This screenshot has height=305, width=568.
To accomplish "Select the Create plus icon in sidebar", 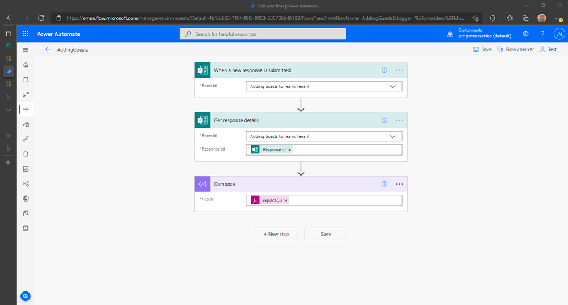I will point(26,109).
